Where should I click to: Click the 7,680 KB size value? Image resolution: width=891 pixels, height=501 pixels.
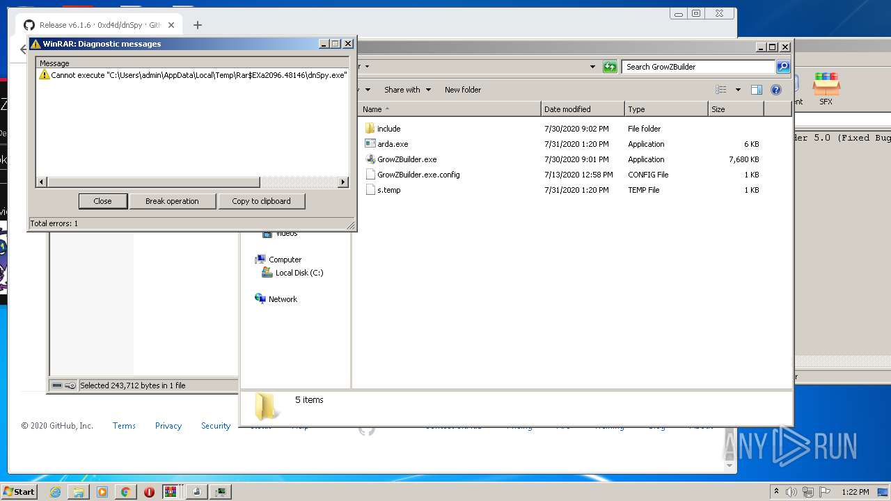click(x=743, y=159)
